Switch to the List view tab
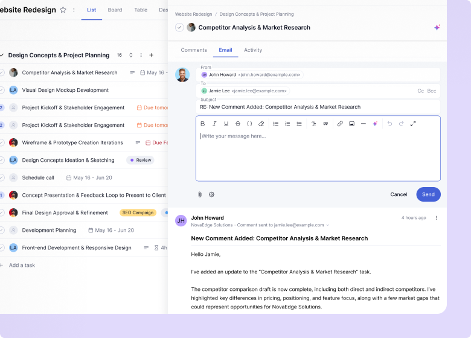The width and height of the screenshot is (471, 338). coord(91,10)
